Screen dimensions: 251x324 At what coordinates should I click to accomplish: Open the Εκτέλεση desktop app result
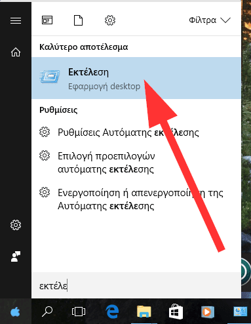(136, 78)
